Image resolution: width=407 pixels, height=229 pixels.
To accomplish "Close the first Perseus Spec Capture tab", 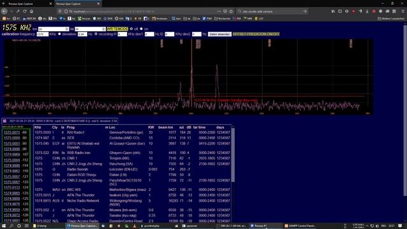I will pos(50,4).
